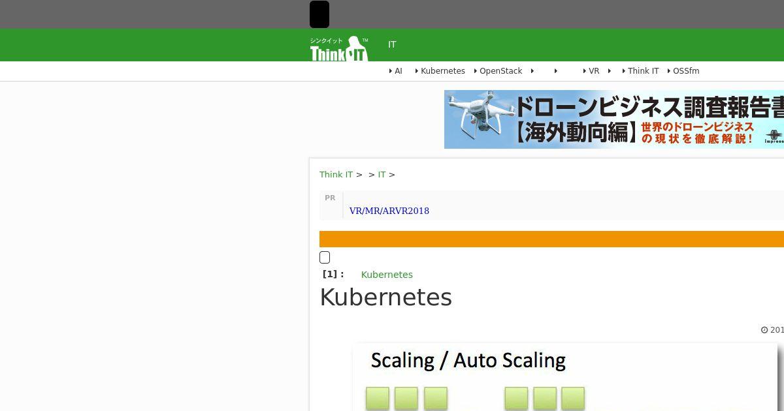Click the black square icon in top bar
The height and width of the screenshot is (411, 784).
tap(319, 14)
